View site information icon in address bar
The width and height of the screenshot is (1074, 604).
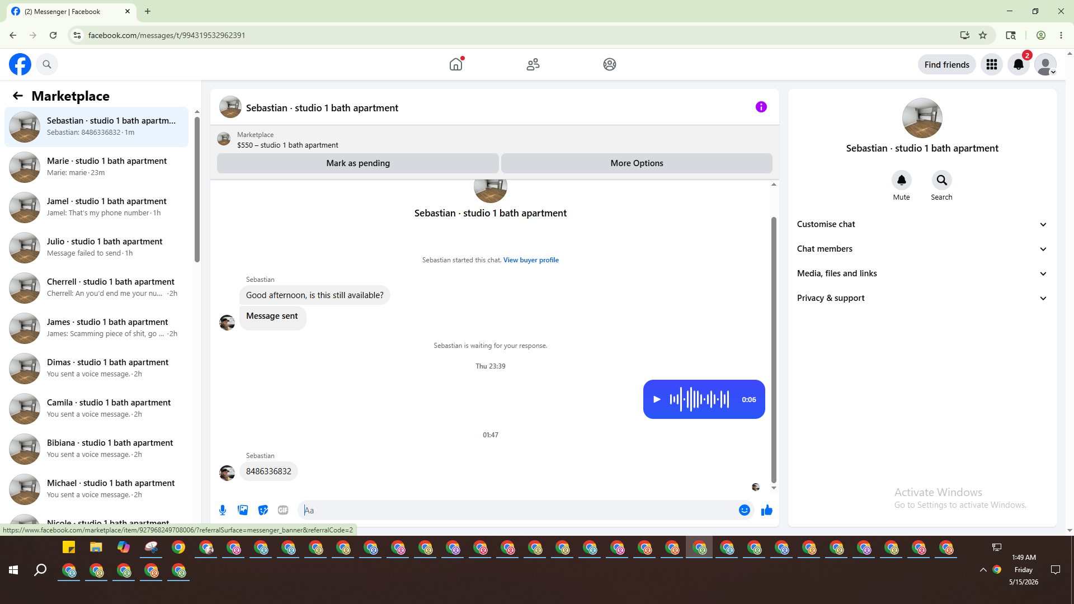(x=77, y=35)
